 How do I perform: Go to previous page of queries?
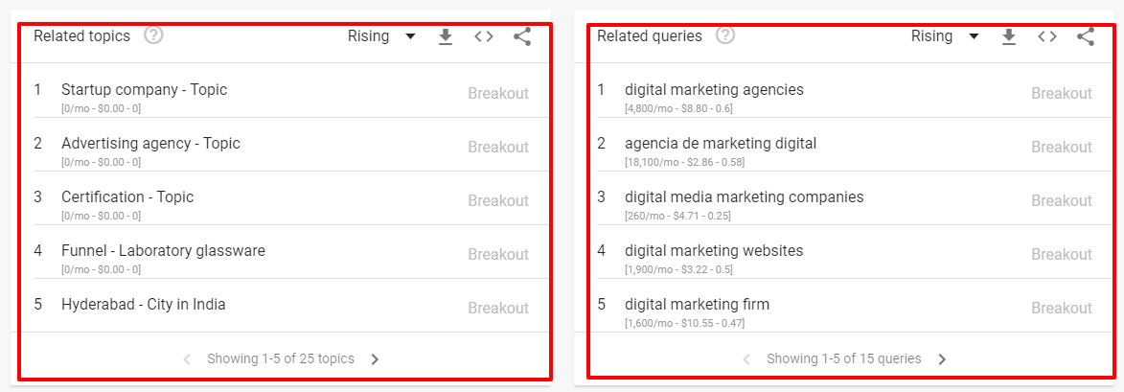(x=746, y=359)
